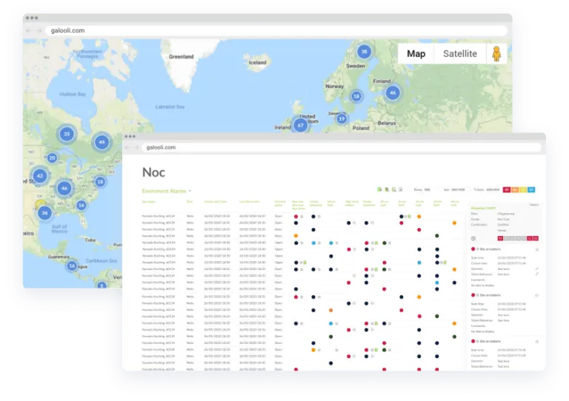Screen dimensions: 569x401
Task: Go back using the map window's back arrow
Action: click(29, 31)
